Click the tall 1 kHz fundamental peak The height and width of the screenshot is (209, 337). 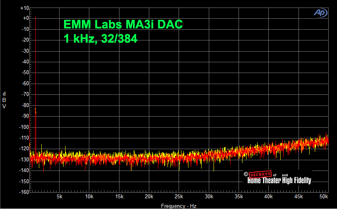pyautogui.click(x=35, y=86)
